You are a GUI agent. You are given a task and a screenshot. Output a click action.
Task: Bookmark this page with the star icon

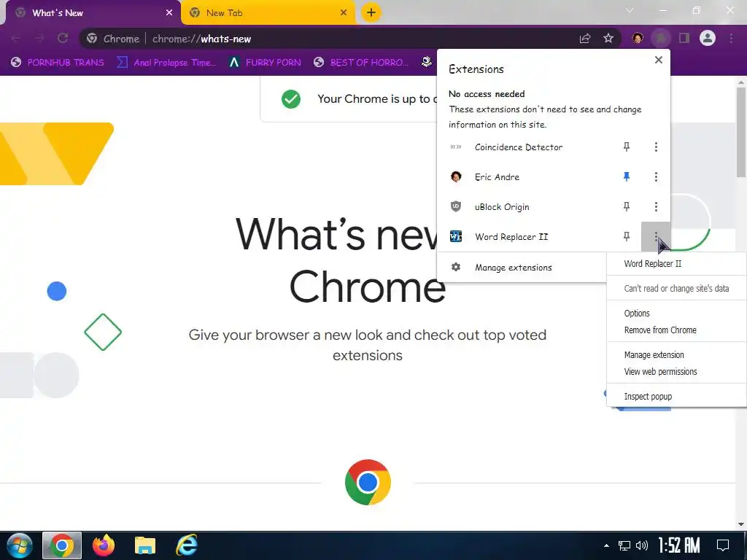[x=608, y=38]
